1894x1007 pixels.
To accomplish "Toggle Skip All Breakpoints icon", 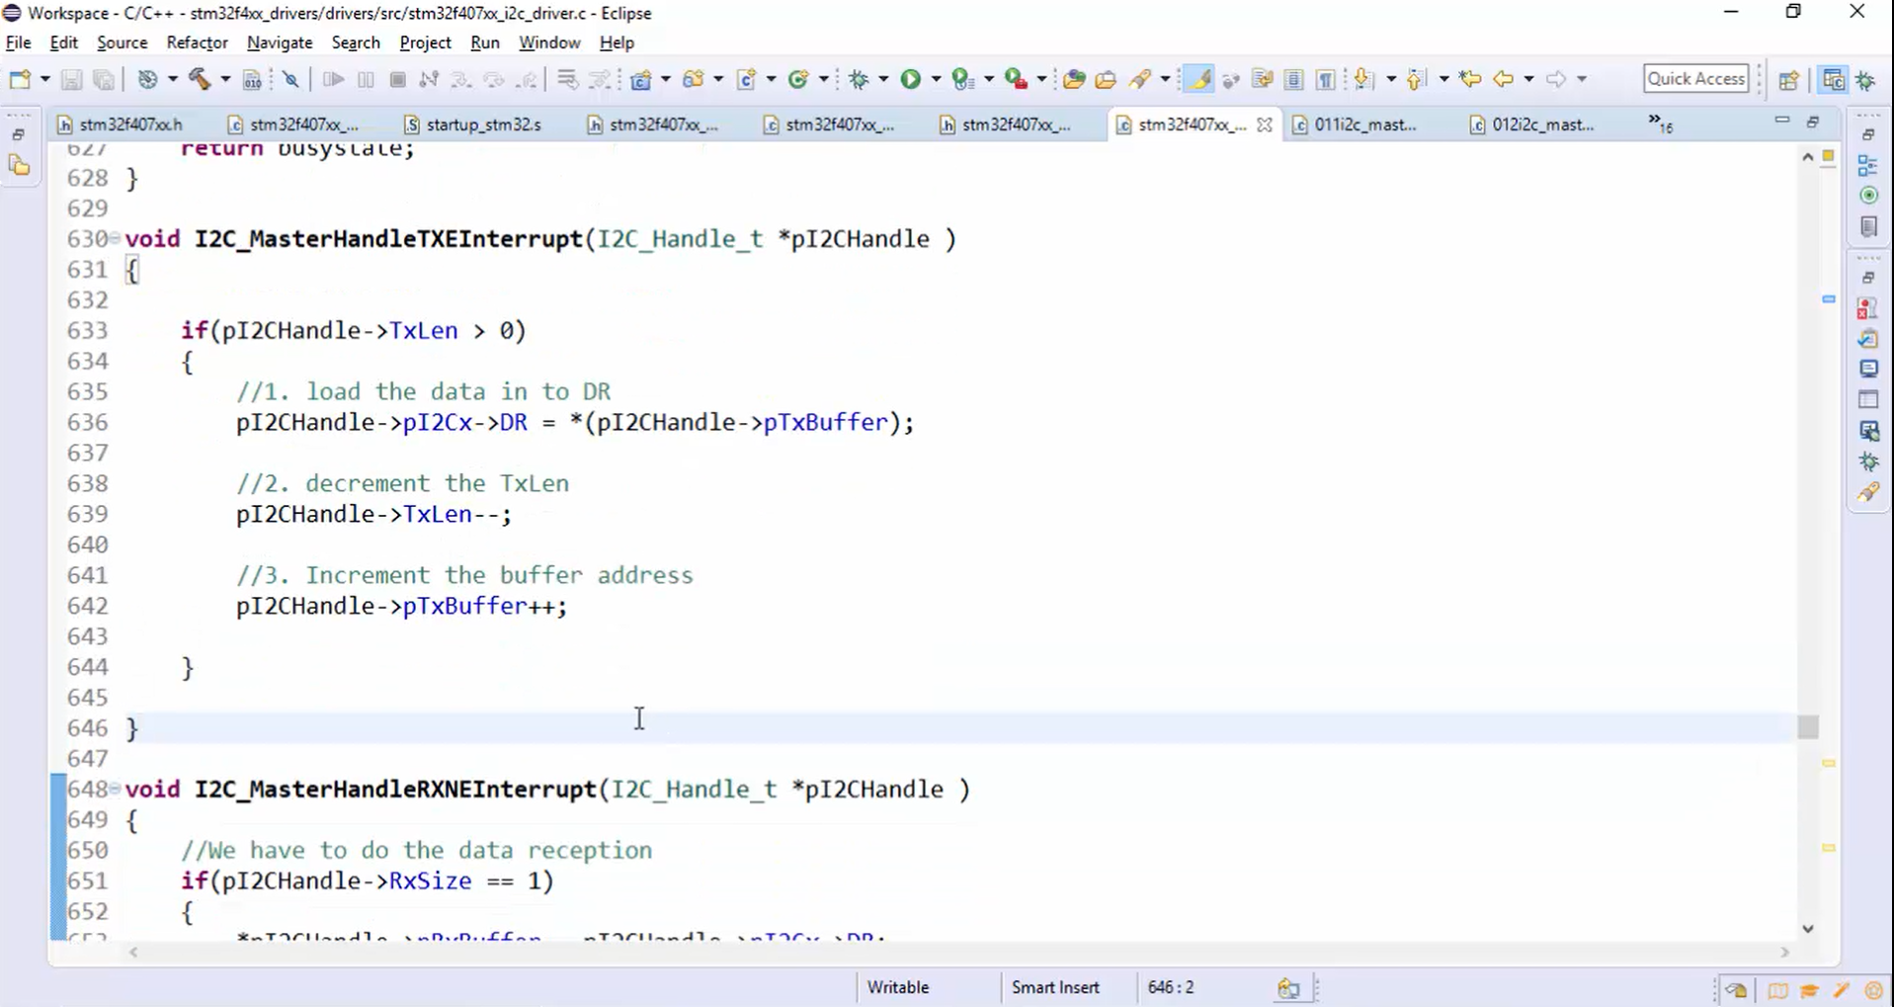I will [x=290, y=79].
